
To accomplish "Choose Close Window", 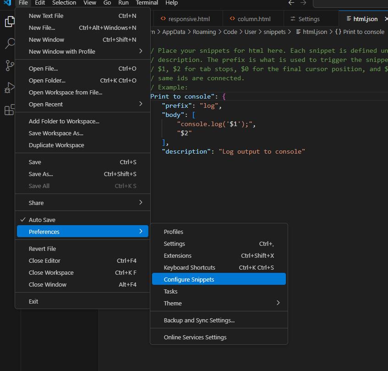I will (x=82, y=284).
